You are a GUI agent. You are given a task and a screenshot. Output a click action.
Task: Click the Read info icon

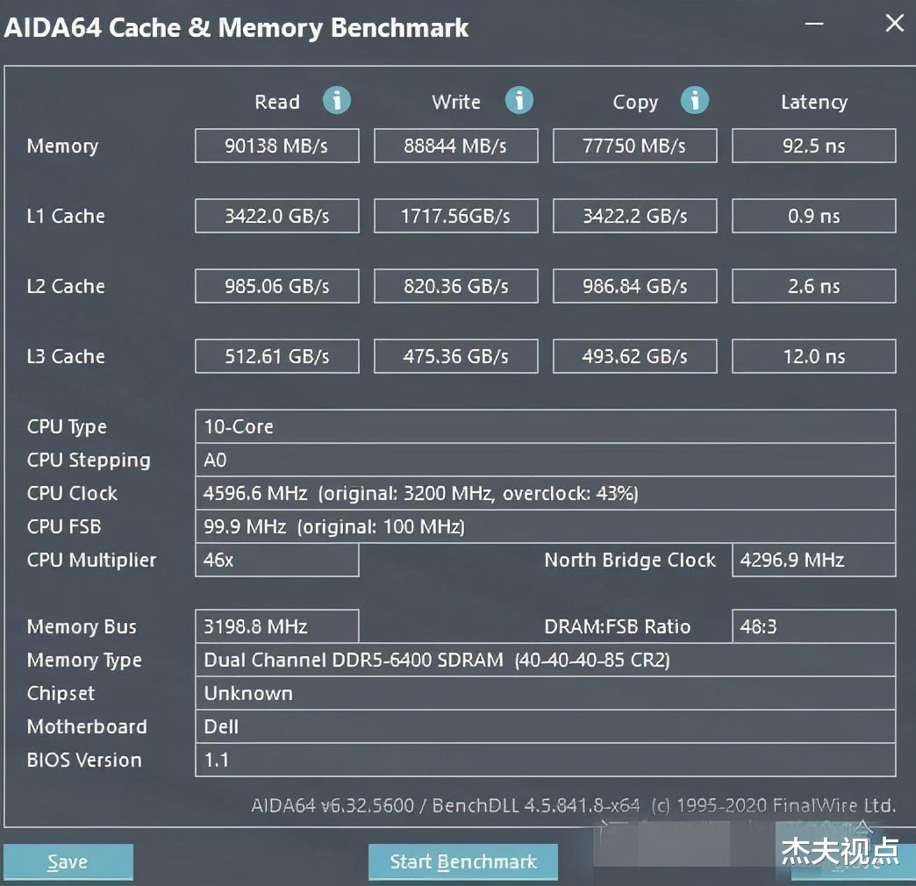pos(337,101)
